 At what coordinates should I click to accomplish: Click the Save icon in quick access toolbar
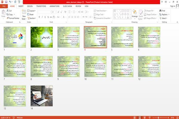click(x=6, y=2)
